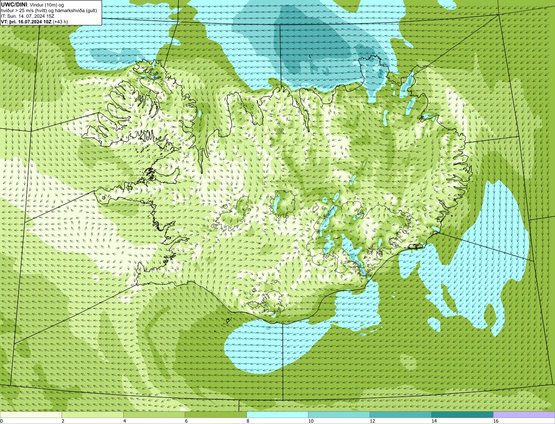The height and width of the screenshot is (424, 555).
Task: Click the "VT: þri. 16.07.2024 10Z (+43 h)" line
Action: pyautogui.click(x=34, y=22)
